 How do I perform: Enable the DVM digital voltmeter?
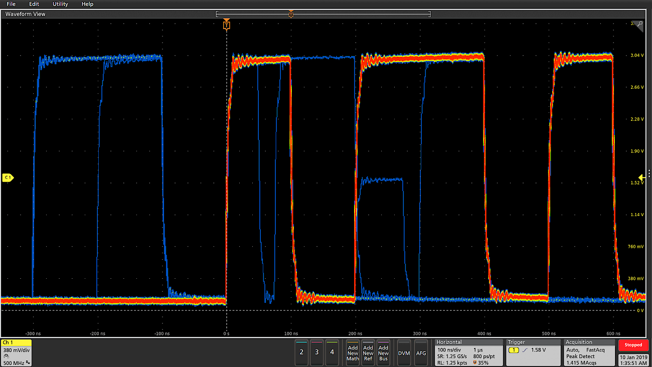tap(404, 352)
